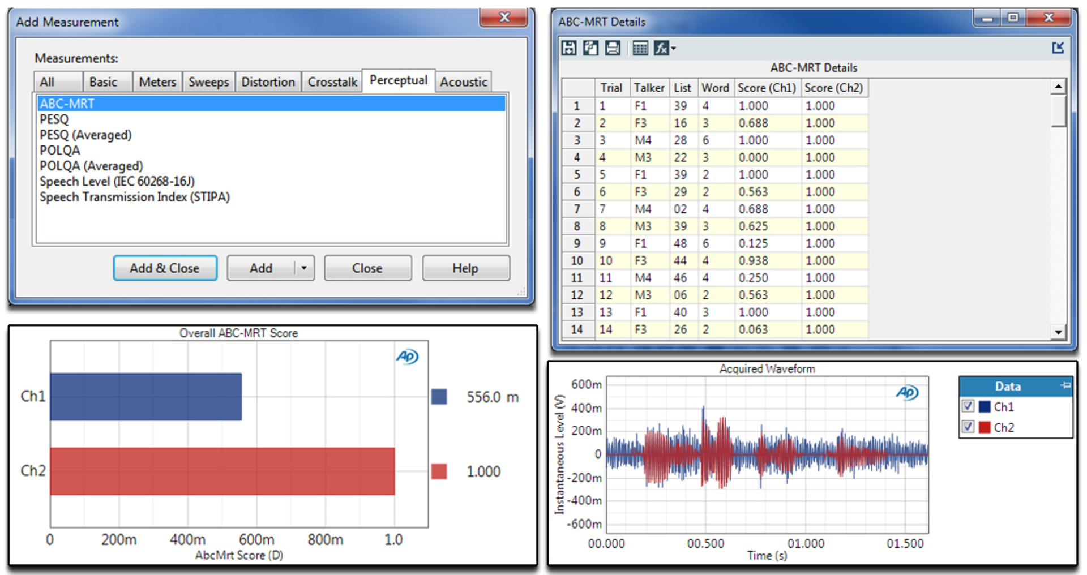Click the AP logo on the score graph
This screenshot has height=575, width=1087.
point(406,357)
